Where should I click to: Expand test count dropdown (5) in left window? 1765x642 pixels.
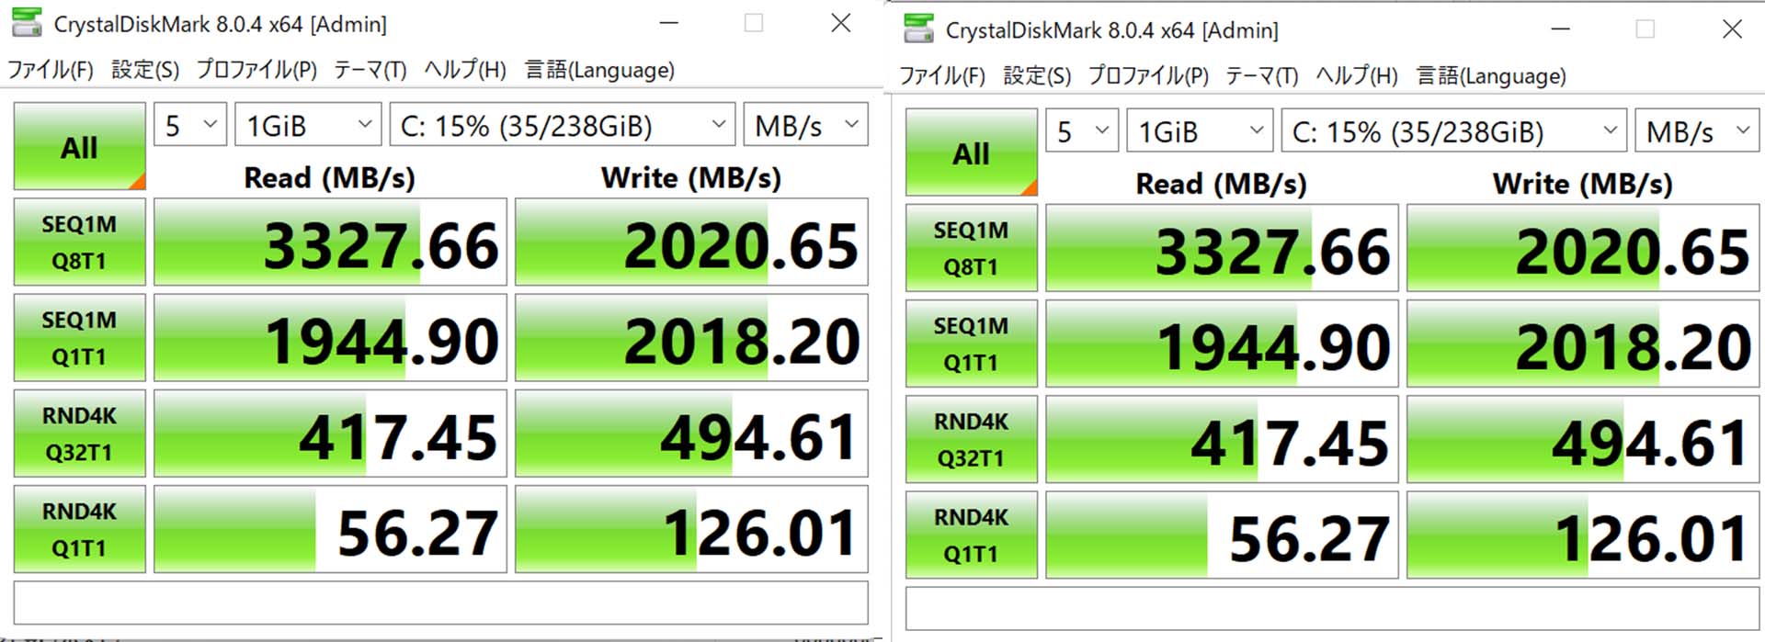tap(190, 124)
